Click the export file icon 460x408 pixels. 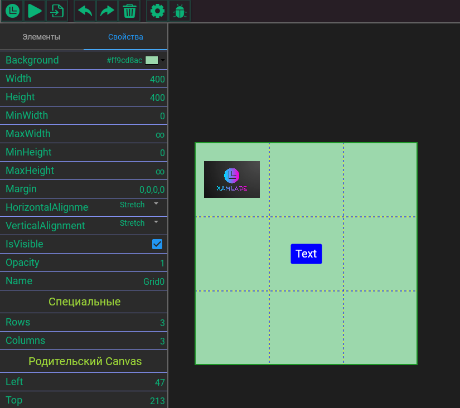click(x=57, y=11)
